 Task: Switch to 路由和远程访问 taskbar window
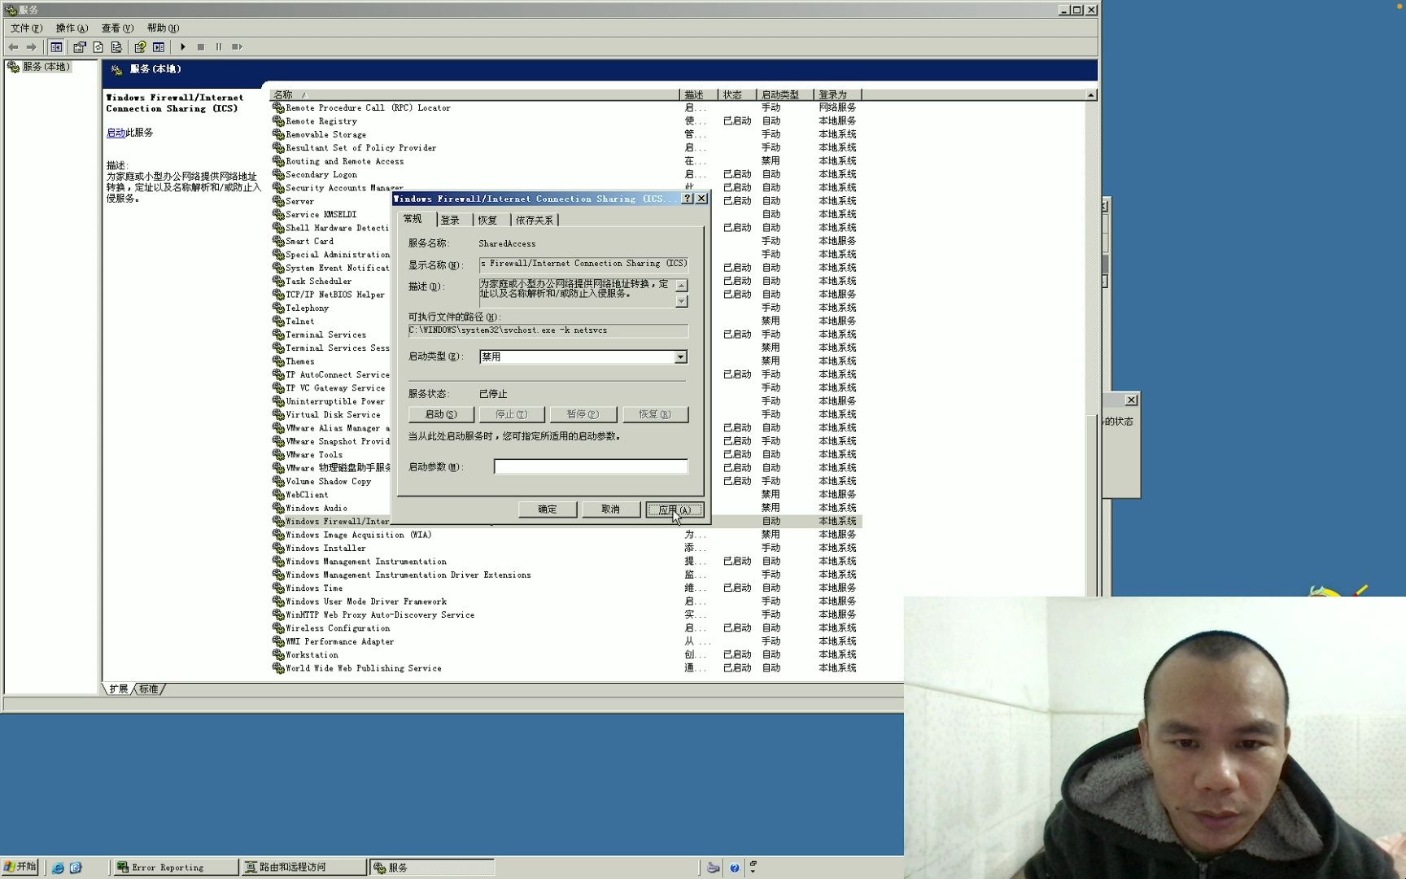(303, 868)
